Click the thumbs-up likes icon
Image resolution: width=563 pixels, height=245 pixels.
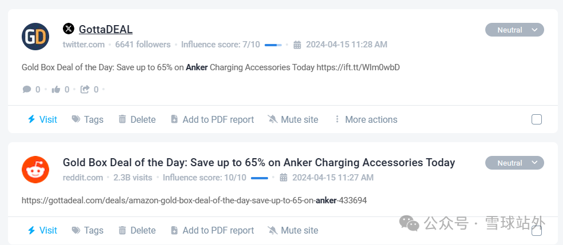point(56,89)
